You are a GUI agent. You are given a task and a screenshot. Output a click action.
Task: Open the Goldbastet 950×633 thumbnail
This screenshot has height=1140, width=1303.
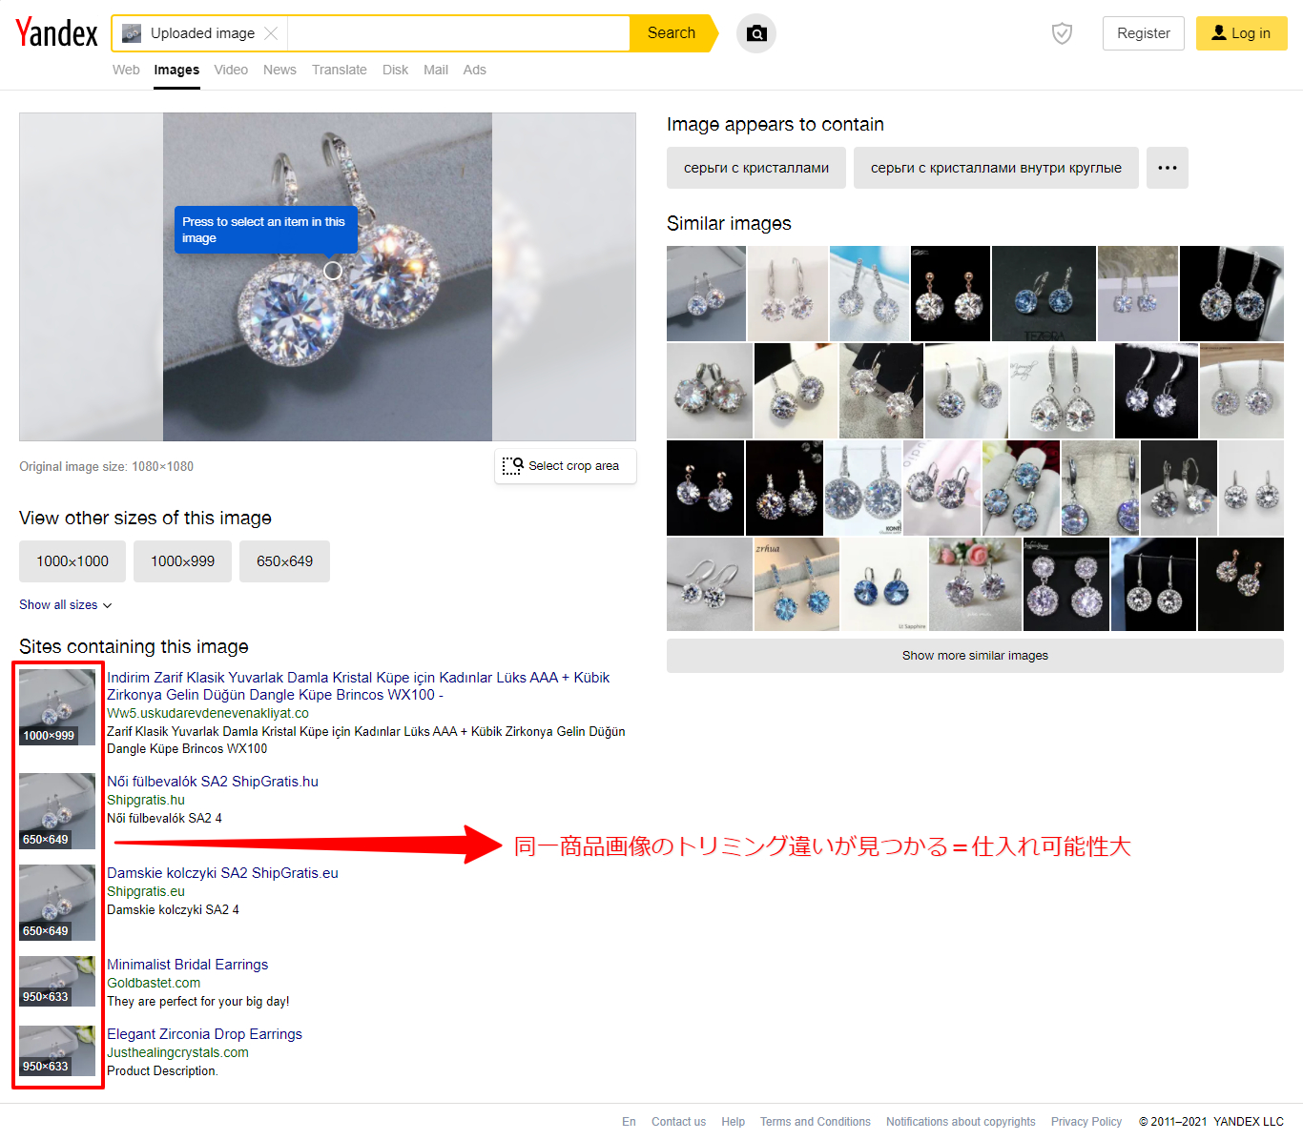click(57, 982)
